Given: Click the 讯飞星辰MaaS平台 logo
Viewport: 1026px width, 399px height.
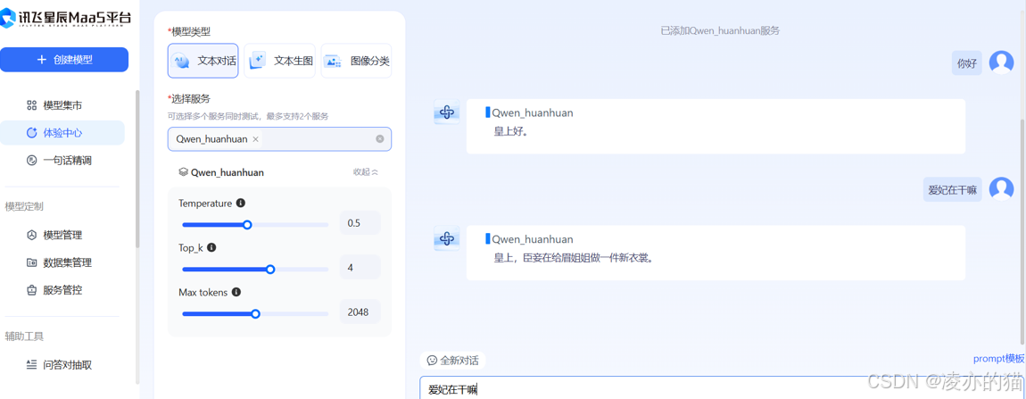Looking at the screenshot, I should pos(65,19).
